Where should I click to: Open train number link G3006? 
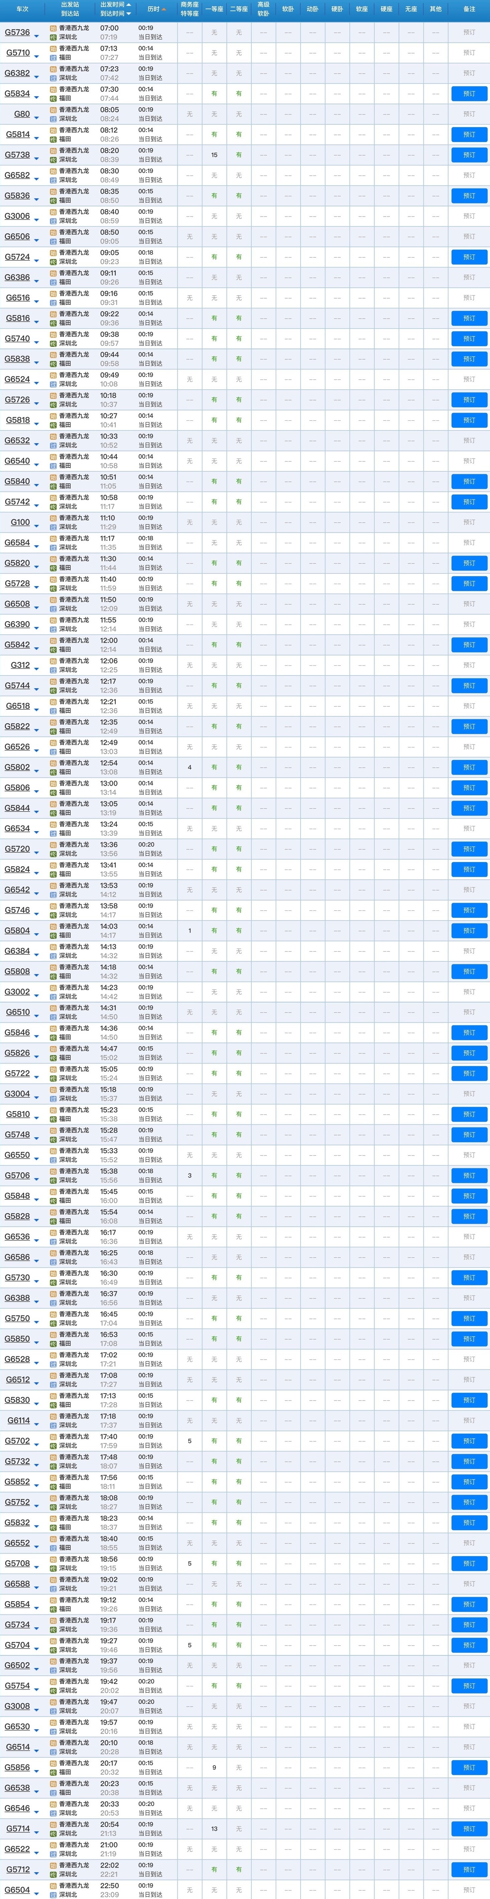pos(18,216)
